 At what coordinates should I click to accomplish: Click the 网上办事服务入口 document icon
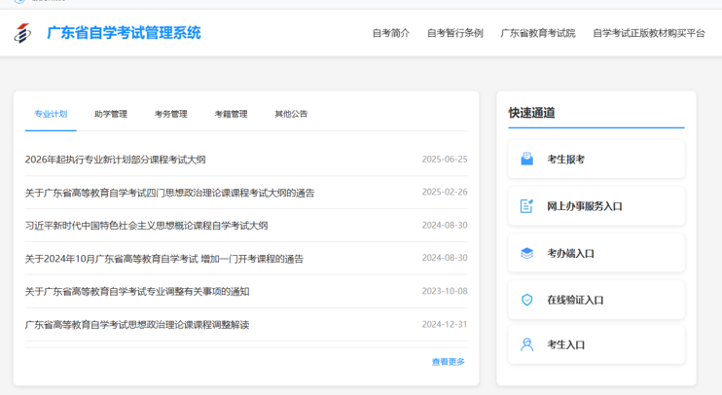coord(526,206)
